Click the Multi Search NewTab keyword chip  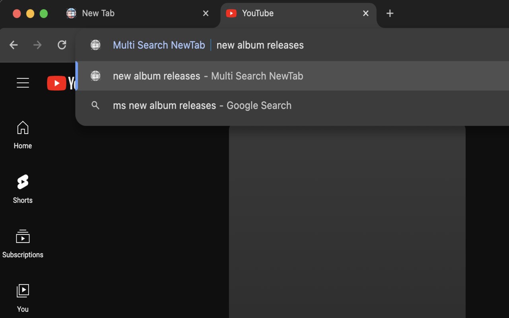click(x=159, y=45)
